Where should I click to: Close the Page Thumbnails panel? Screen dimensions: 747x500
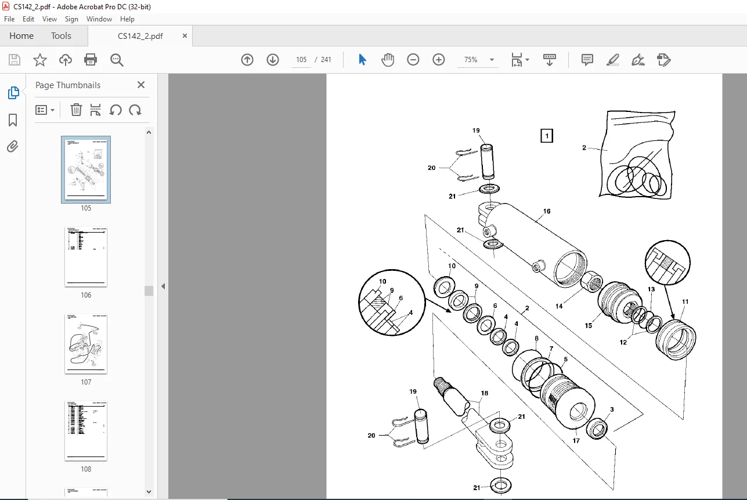click(x=140, y=85)
